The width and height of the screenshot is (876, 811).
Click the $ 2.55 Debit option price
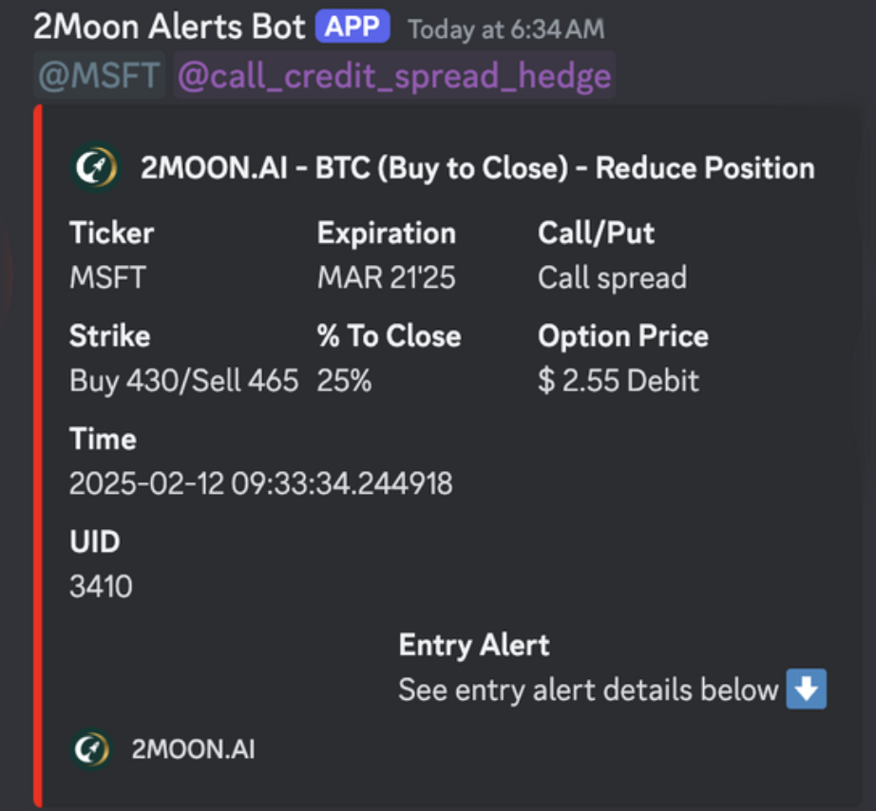point(618,381)
